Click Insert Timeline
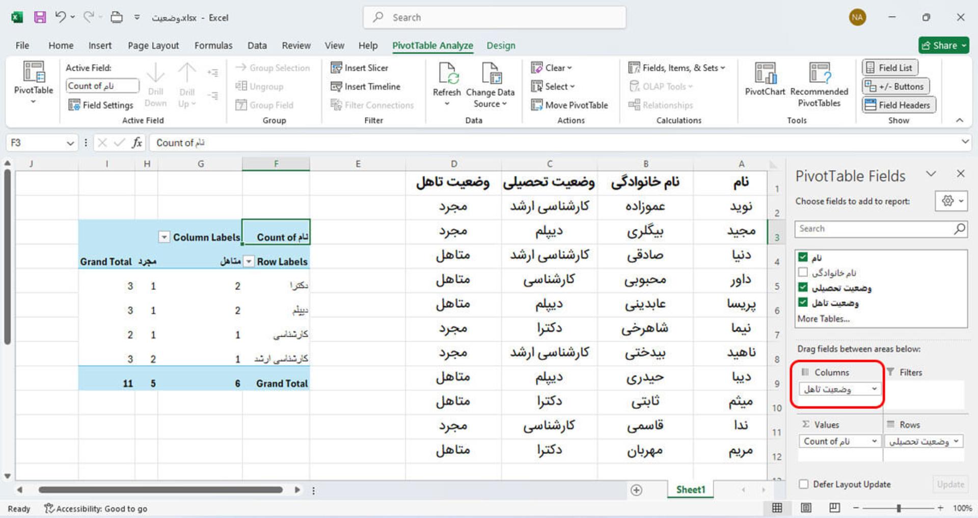The height and width of the screenshot is (518, 978). 366,87
